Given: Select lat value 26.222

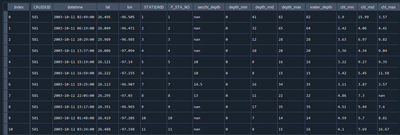Looking at the screenshot, I should pos(108,73).
